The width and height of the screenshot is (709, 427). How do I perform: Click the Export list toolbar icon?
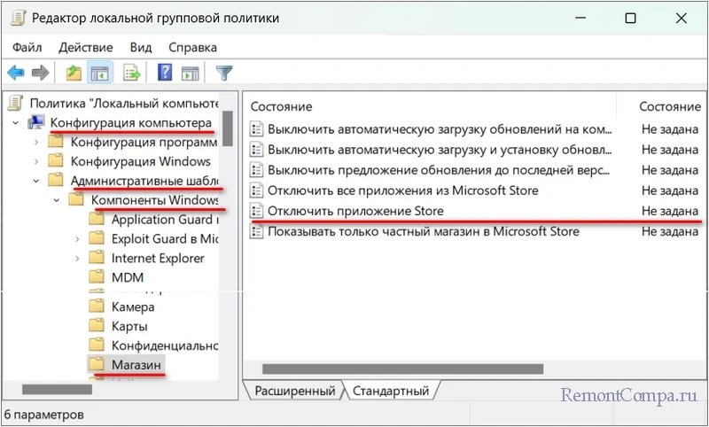pyautogui.click(x=132, y=73)
